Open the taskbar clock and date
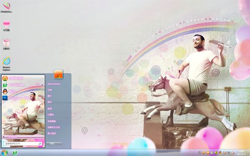This screenshot has height=156, width=250. coord(241,153)
